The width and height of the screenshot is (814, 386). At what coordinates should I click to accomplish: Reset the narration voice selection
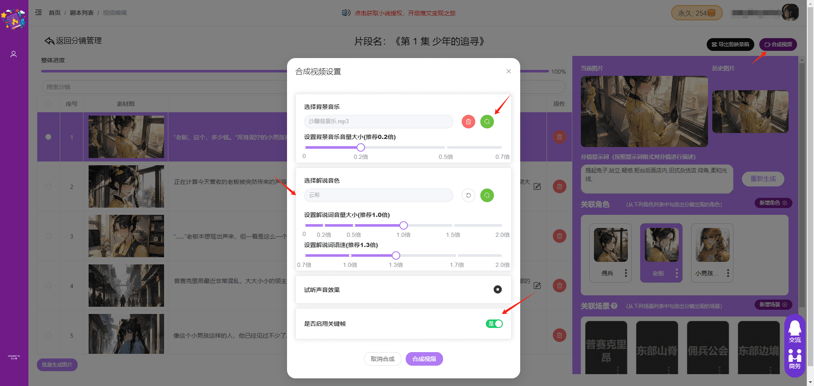(x=468, y=195)
